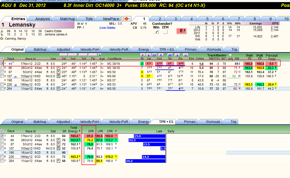Click the 2nd fraction column header button

coord(73,55)
